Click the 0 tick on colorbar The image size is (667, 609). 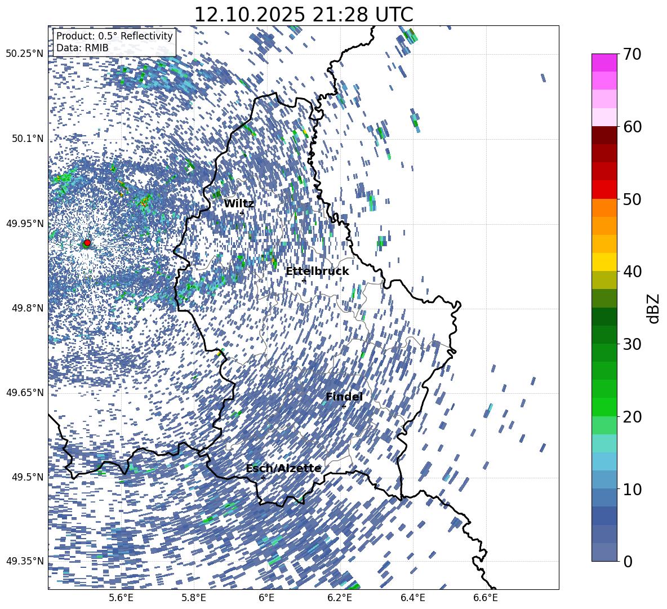628,561
